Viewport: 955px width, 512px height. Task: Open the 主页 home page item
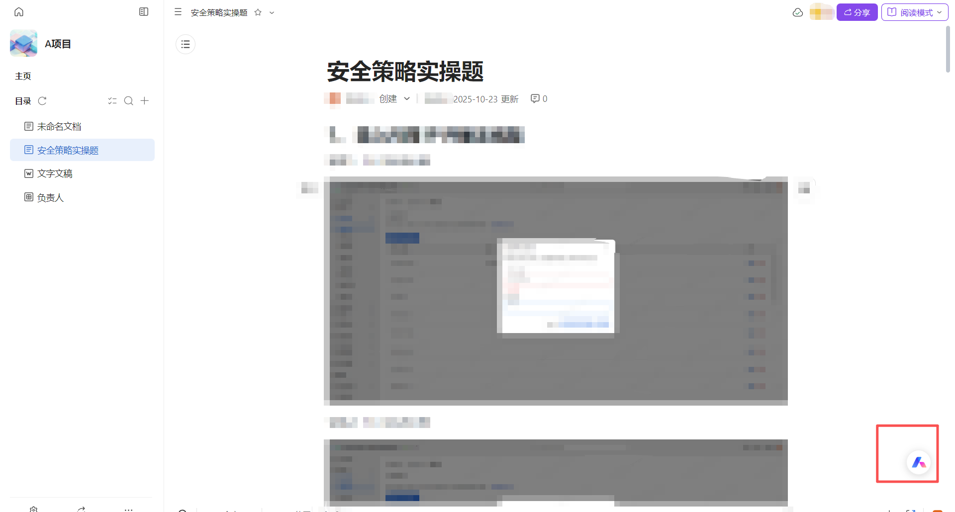pyautogui.click(x=23, y=76)
